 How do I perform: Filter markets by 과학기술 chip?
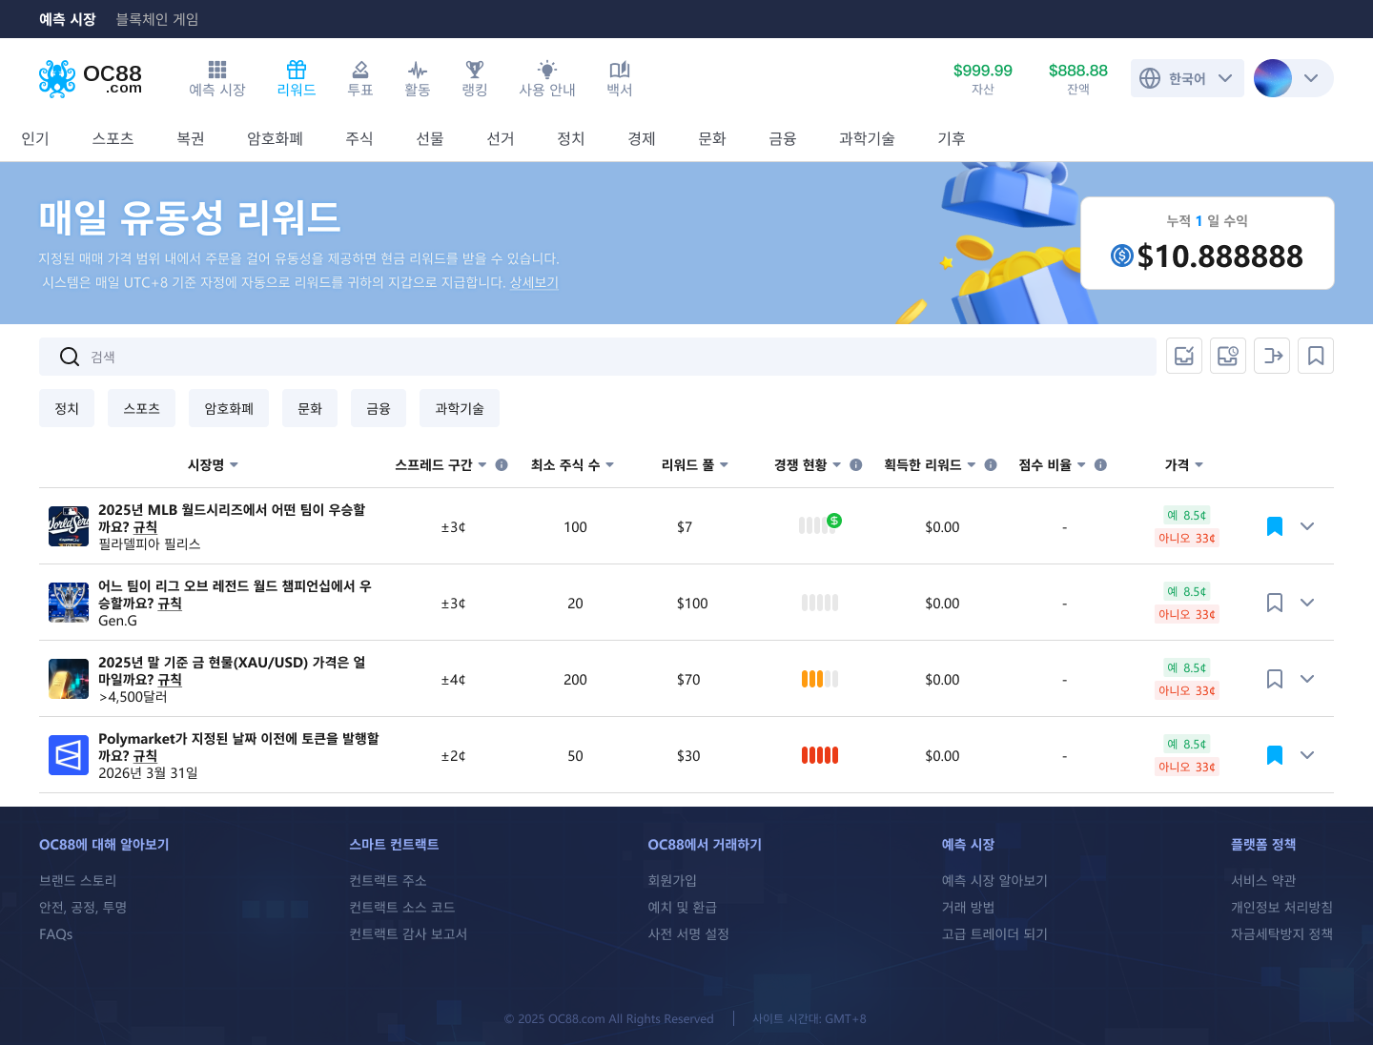[x=459, y=408]
